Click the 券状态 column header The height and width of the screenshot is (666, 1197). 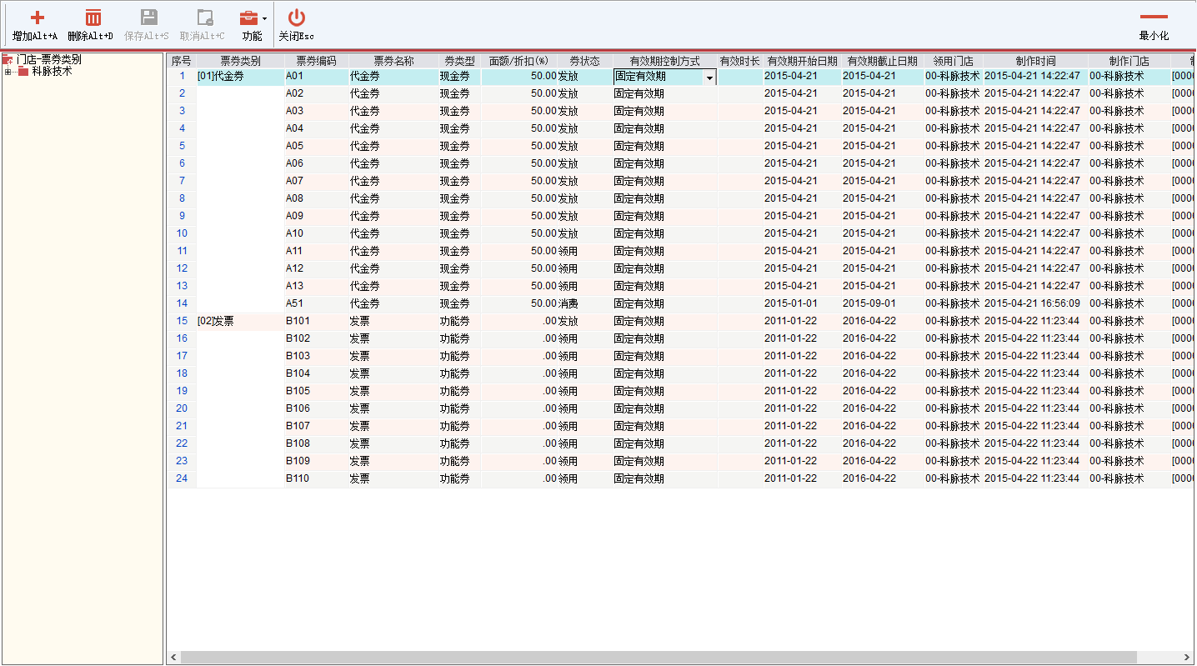click(x=584, y=61)
